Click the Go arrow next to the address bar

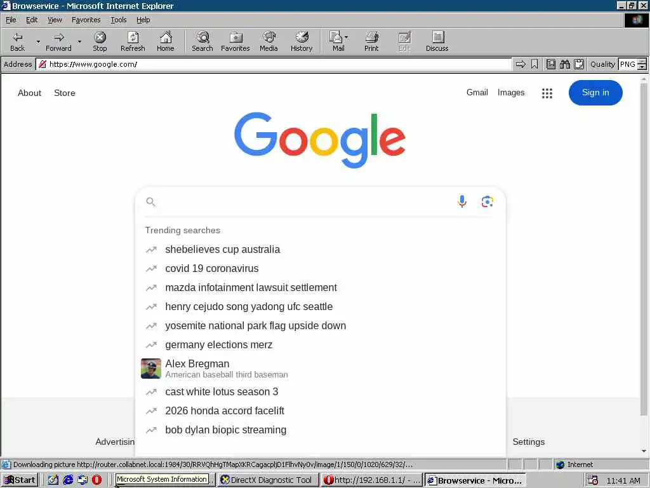521,64
